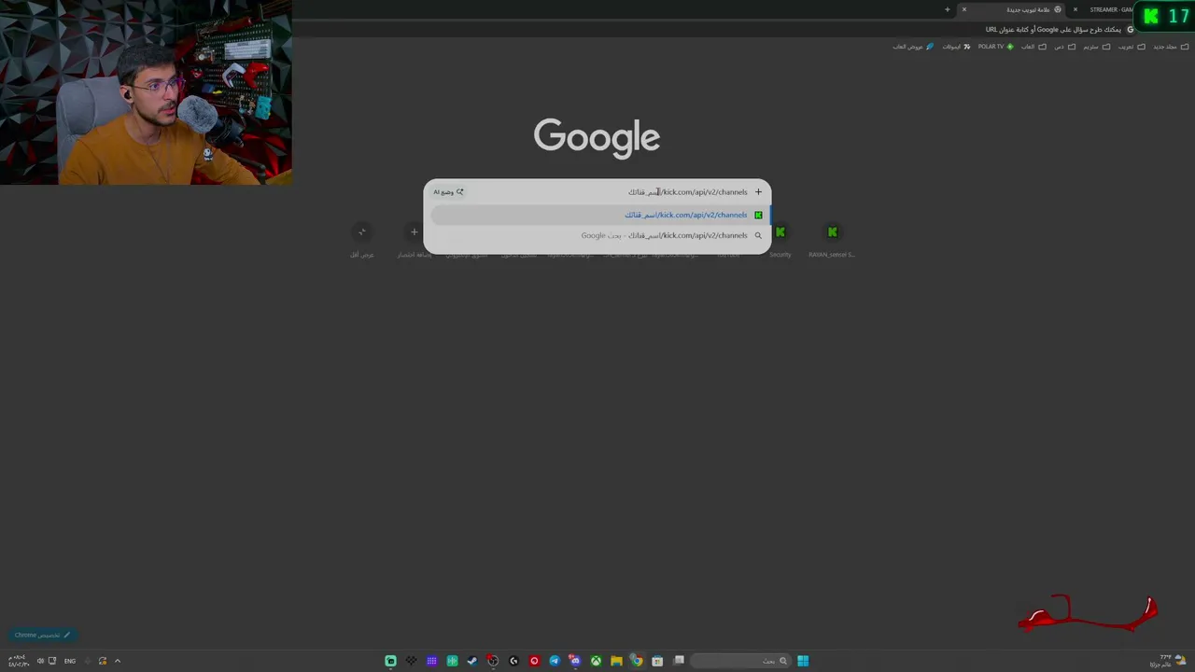Viewport: 1195px width, 672px height.
Task: Select the kick.com/api/v2/channels URL suggestion
Action: 599,215
